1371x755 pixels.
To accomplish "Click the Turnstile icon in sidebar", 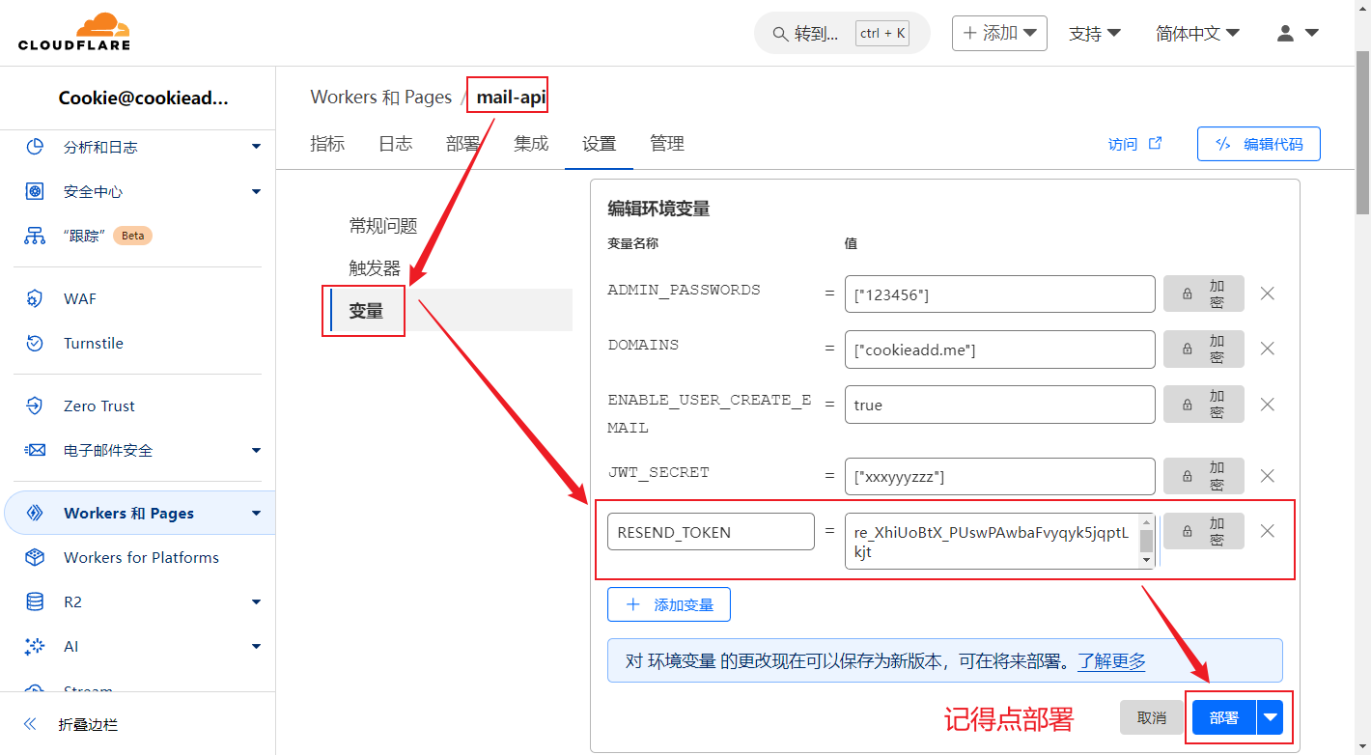I will tap(35, 343).
